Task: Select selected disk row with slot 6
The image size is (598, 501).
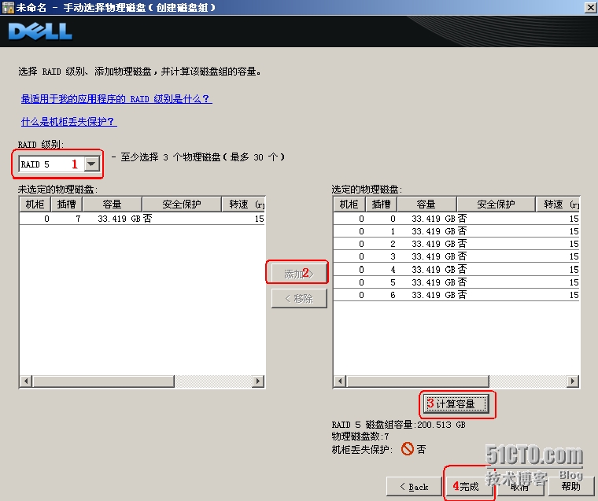Action: point(456,295)
